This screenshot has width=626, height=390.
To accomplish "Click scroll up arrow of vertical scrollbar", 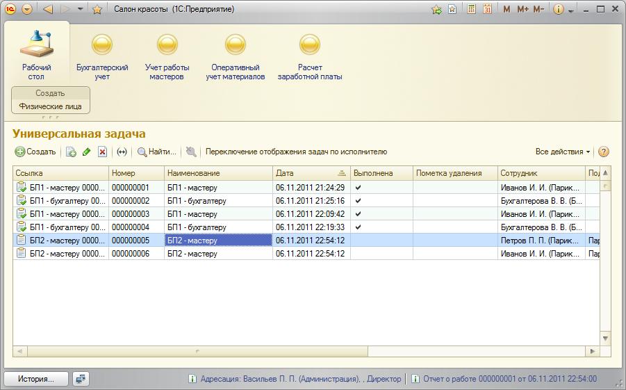I will point(605,173).
